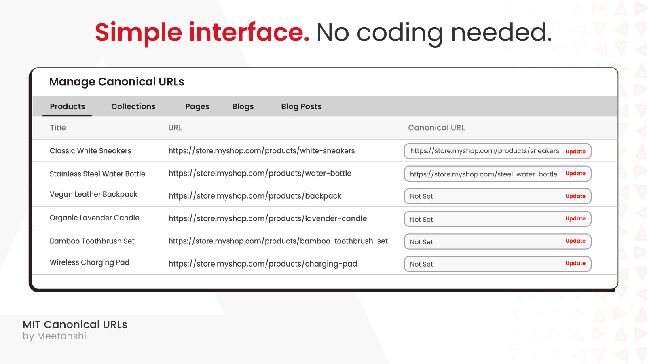The width and height of the screenshot is (647, 364).
Task: Click the charging-pad product URL
Action: pyautogui.click(x=263, y=264)
